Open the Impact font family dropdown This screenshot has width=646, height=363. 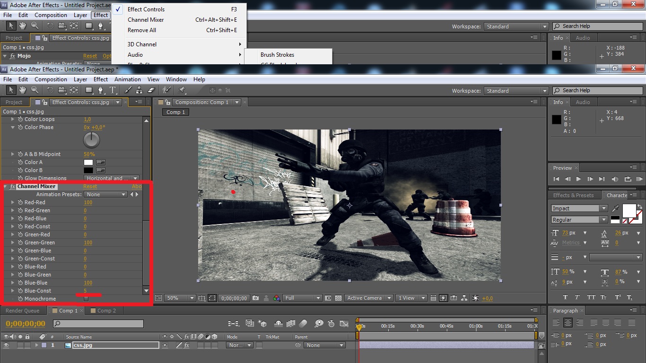(x=579, y=208)
